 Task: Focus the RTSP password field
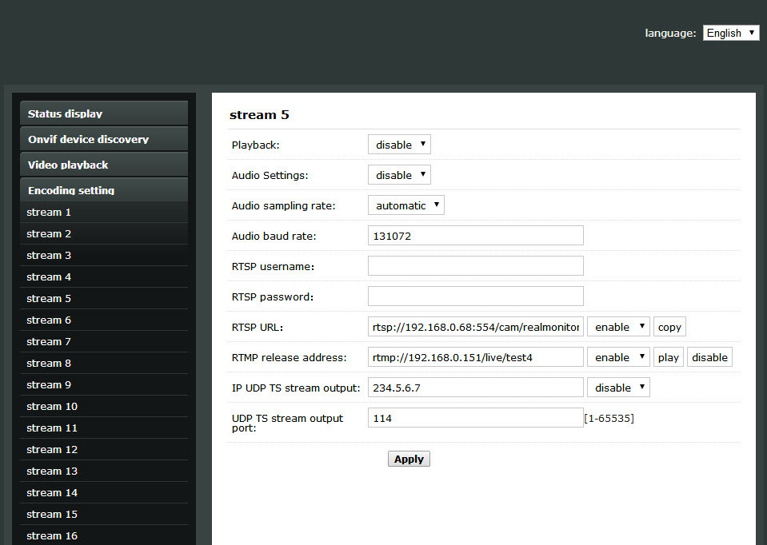coord(475,296)
